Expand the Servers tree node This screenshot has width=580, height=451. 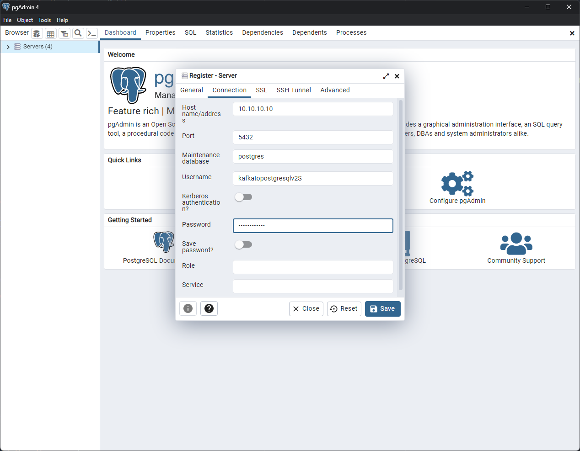(x=8, y=46)
